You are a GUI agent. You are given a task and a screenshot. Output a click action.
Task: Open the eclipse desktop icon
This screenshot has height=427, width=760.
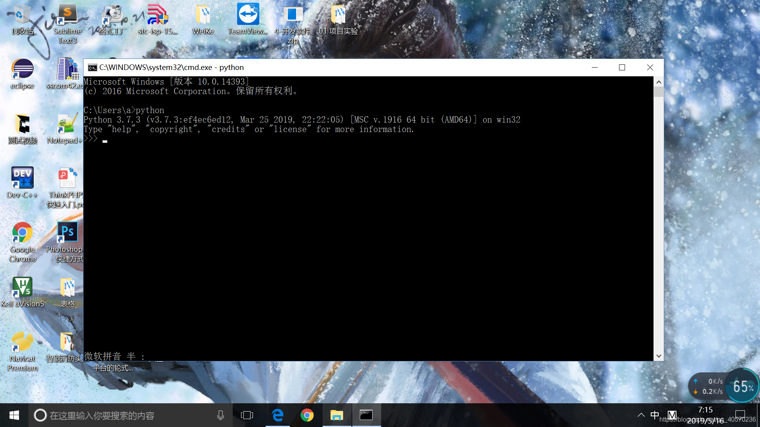pyautogui.click(x=22, y=74)
